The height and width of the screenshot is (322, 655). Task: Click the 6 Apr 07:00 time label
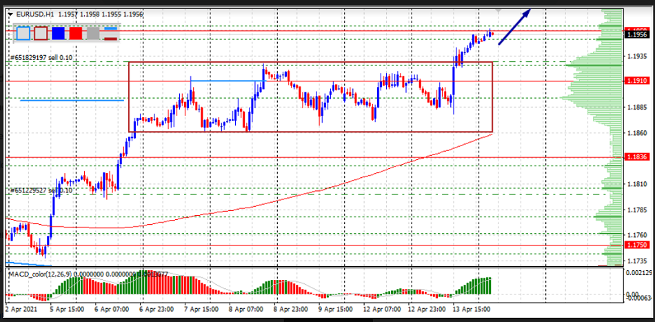point(111,310)
